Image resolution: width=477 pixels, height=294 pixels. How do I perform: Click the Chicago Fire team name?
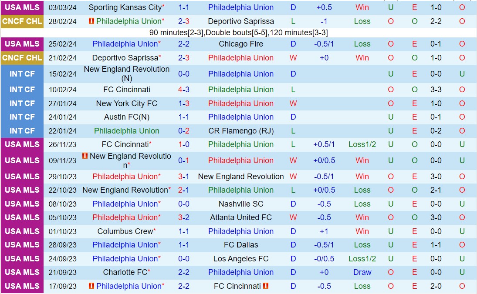click(x=241, y=44)
